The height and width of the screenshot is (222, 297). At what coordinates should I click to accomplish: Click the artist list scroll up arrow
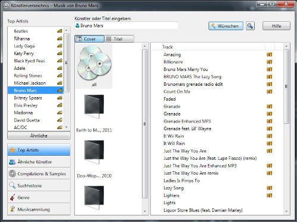point(67,30)
